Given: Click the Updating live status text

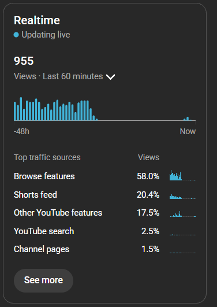Looking at the screenshot, I should (46, 35).
